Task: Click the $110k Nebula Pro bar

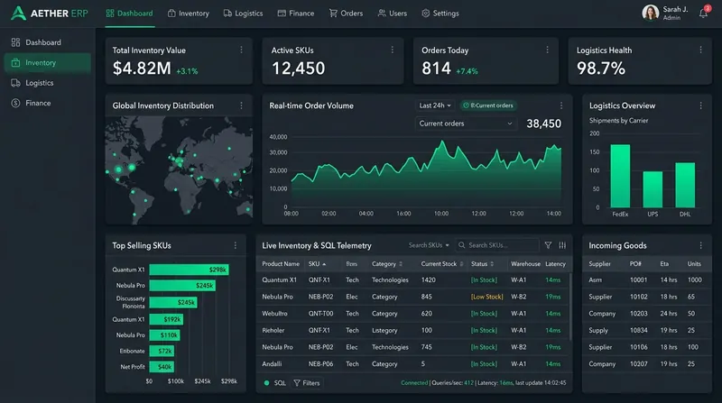Action: click(x=164, y=334)
